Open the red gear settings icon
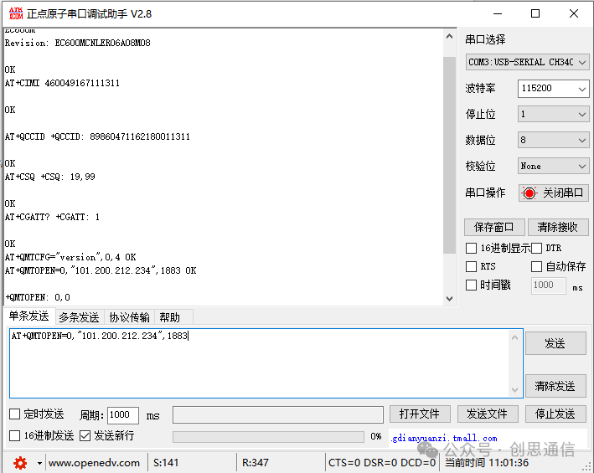594x473 pixels. pos(20,462)
